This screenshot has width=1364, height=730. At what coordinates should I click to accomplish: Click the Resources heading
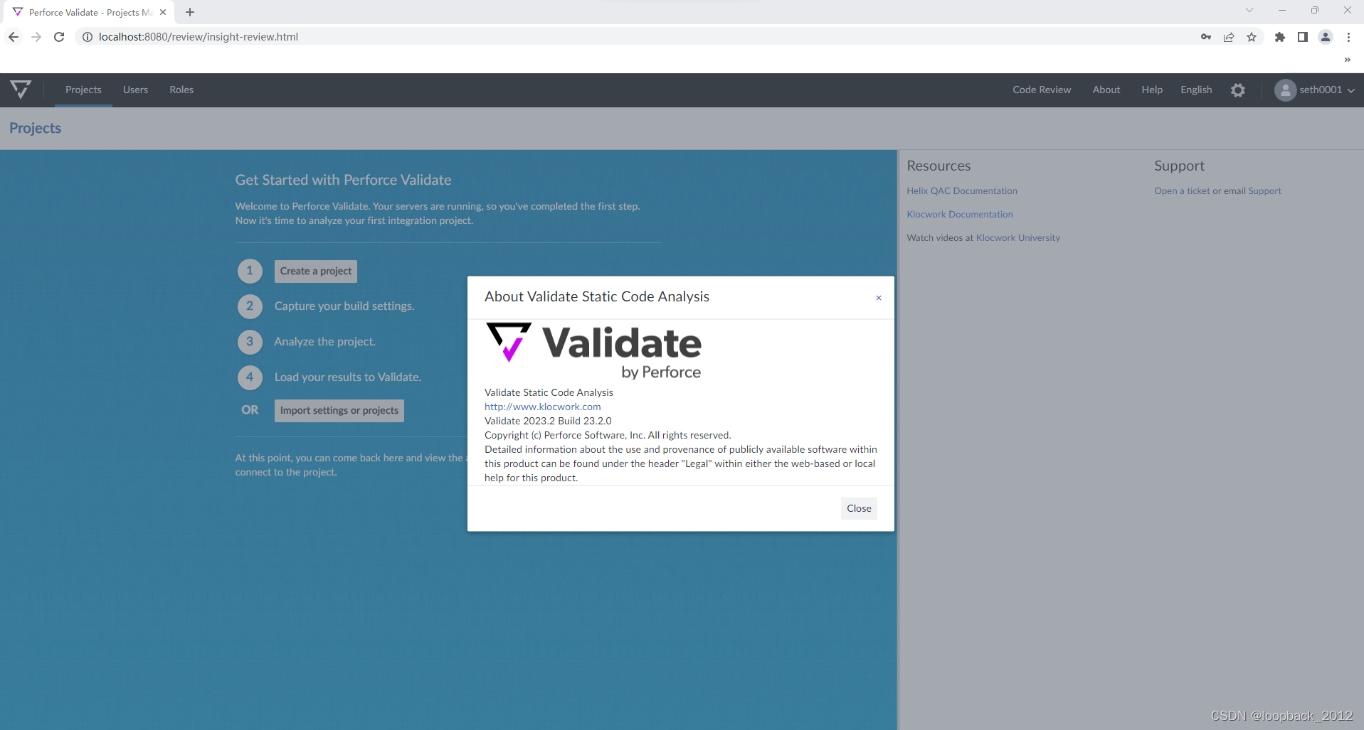coord(939,166)
